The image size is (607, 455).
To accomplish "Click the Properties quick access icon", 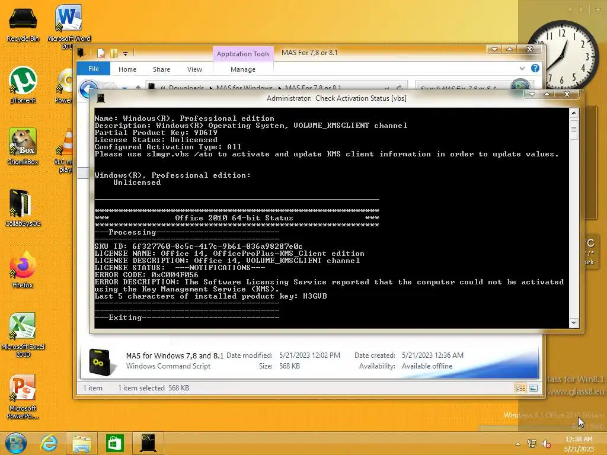I will (x=101, y=53).
